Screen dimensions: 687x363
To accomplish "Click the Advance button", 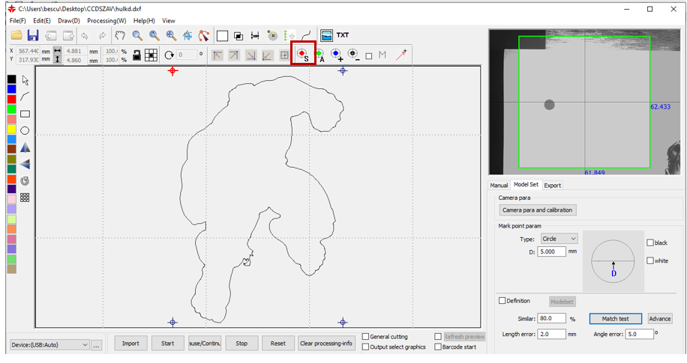I will [659, 319].
